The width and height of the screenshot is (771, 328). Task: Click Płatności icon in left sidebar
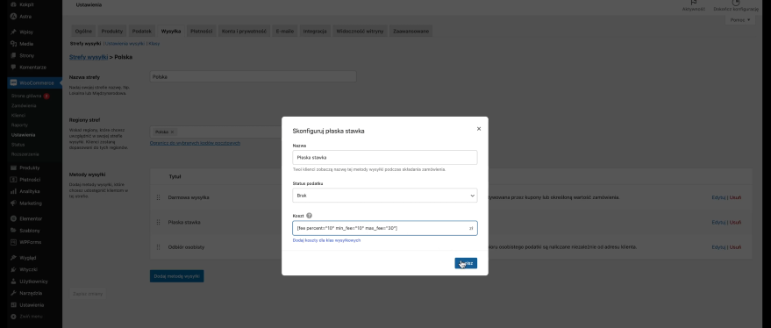(x=14, y=180)
